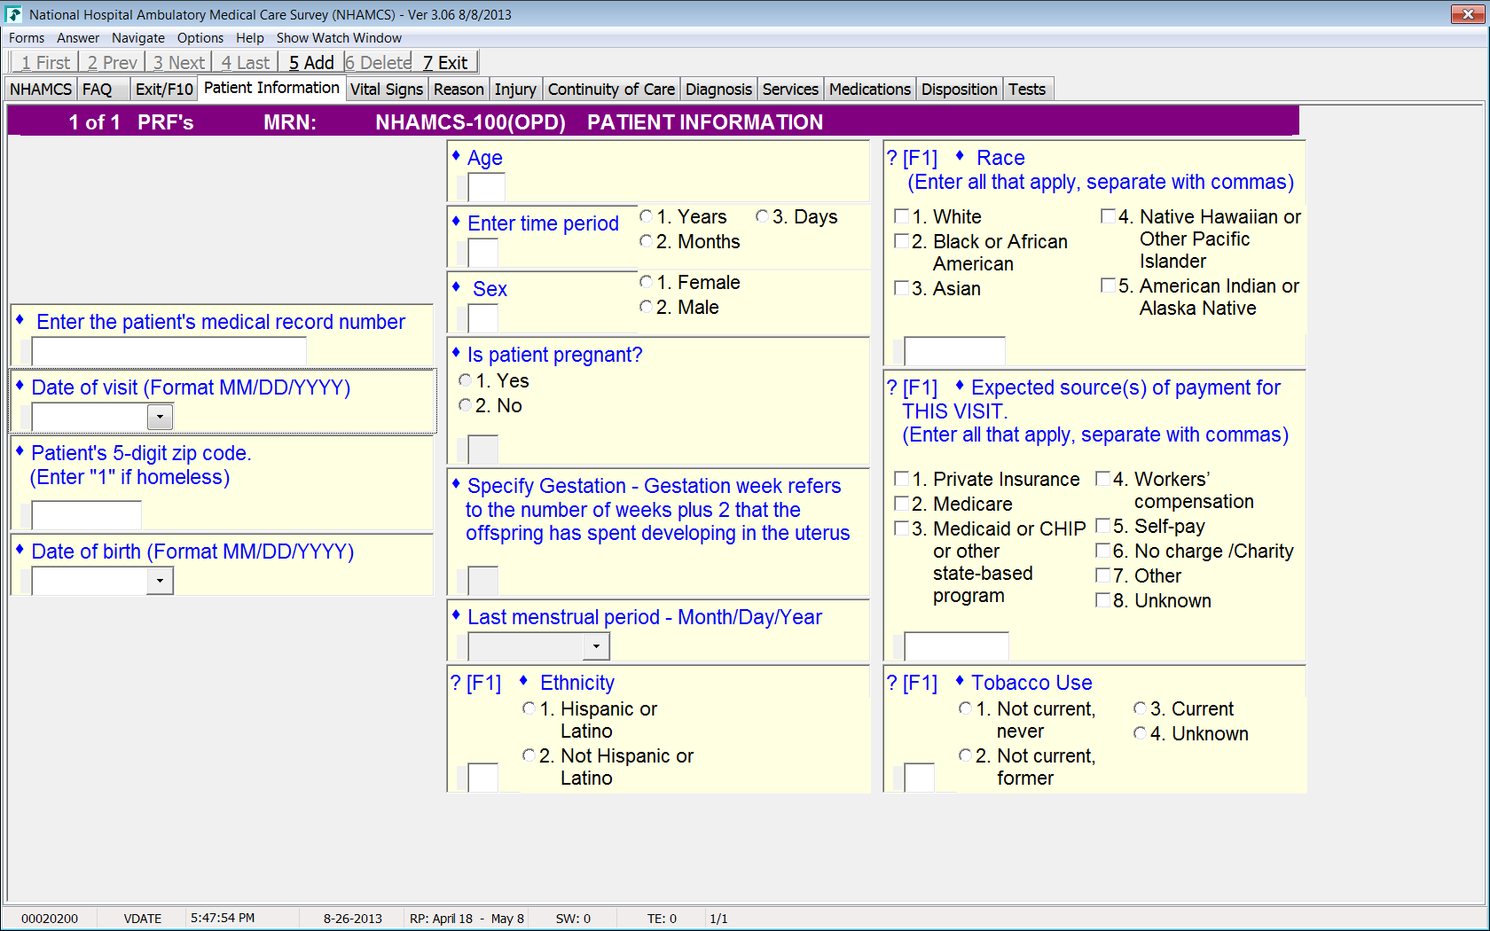Click the NHAMCS application icon in title bar
The height and width of the screenshot is (931, 1490).
tap(13, 14)
